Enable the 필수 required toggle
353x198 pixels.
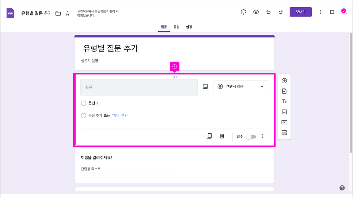point(251,136)
